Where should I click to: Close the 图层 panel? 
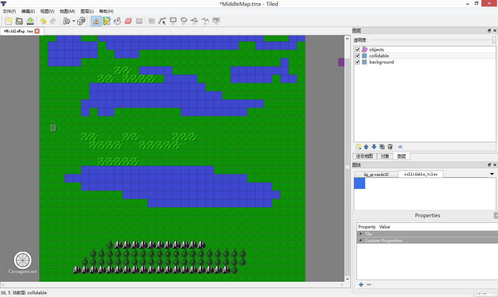(495, 31)
